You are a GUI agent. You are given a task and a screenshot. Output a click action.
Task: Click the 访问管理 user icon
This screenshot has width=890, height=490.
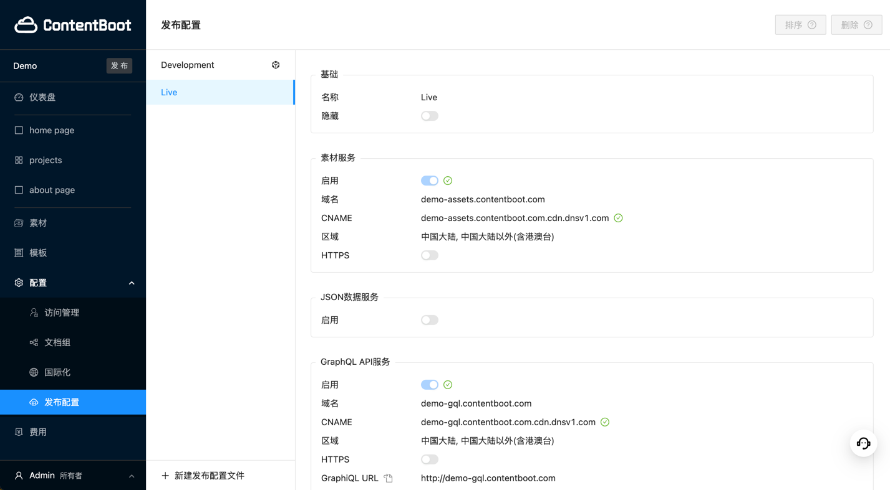click(x=34, y=313)
